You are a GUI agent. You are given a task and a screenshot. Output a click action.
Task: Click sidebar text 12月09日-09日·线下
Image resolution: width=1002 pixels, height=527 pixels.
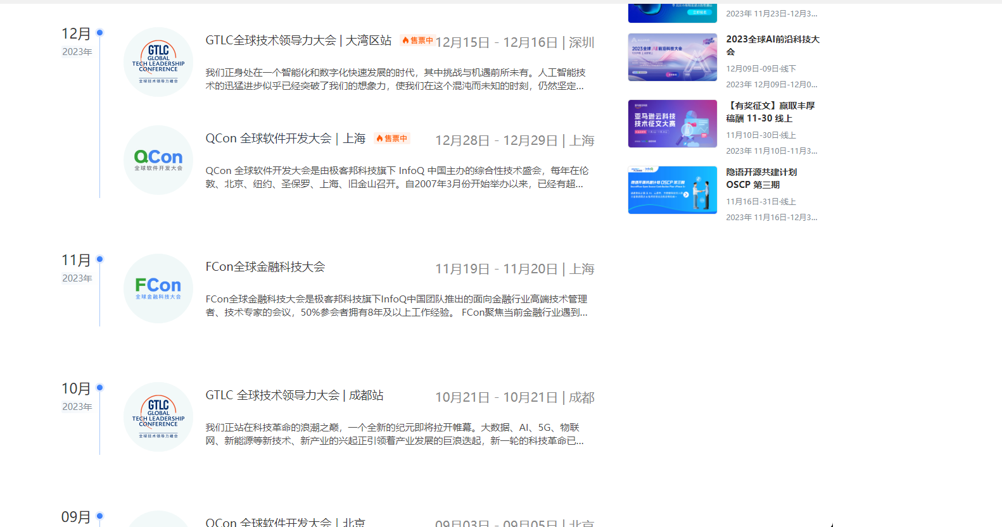pyautogui.click(x=761, y=69)
